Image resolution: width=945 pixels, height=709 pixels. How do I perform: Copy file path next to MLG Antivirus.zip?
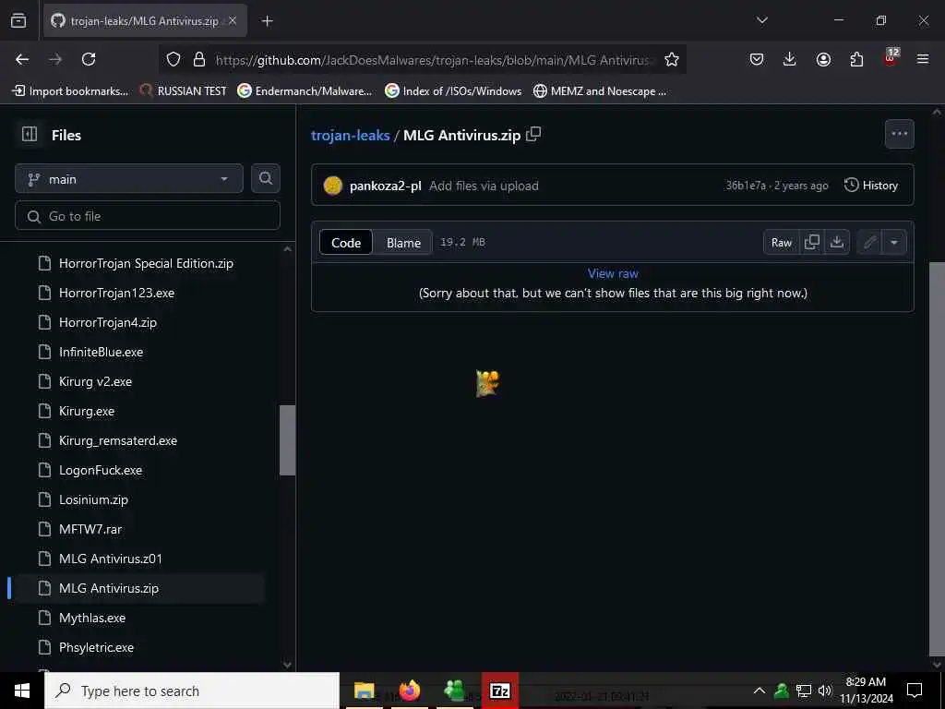click(533, 135)
